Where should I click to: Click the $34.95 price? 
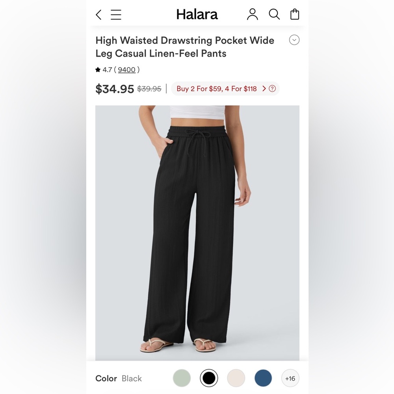(115, 89)
